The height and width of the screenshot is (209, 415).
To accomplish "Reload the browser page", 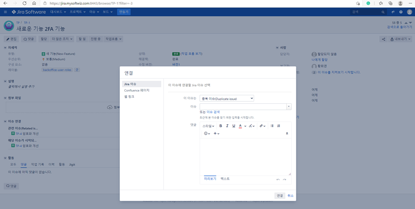I will point(24,3).
